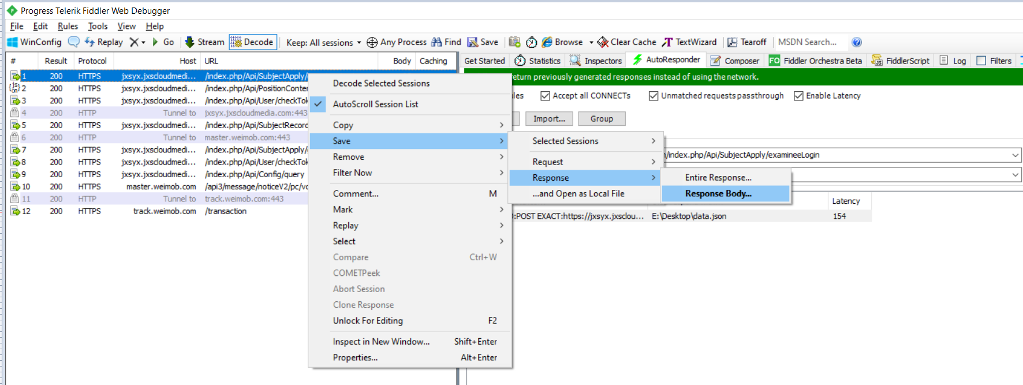Screen dimensions: 1023x385
Task: Expand the examineeLogin rule combo box
Action: tap(1015, 155)
